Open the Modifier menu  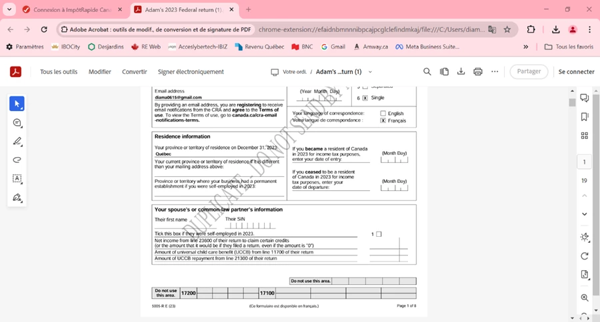click(100, 72)
